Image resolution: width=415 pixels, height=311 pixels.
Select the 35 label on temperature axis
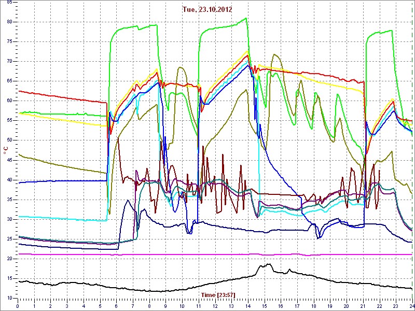tap(9, 200)
